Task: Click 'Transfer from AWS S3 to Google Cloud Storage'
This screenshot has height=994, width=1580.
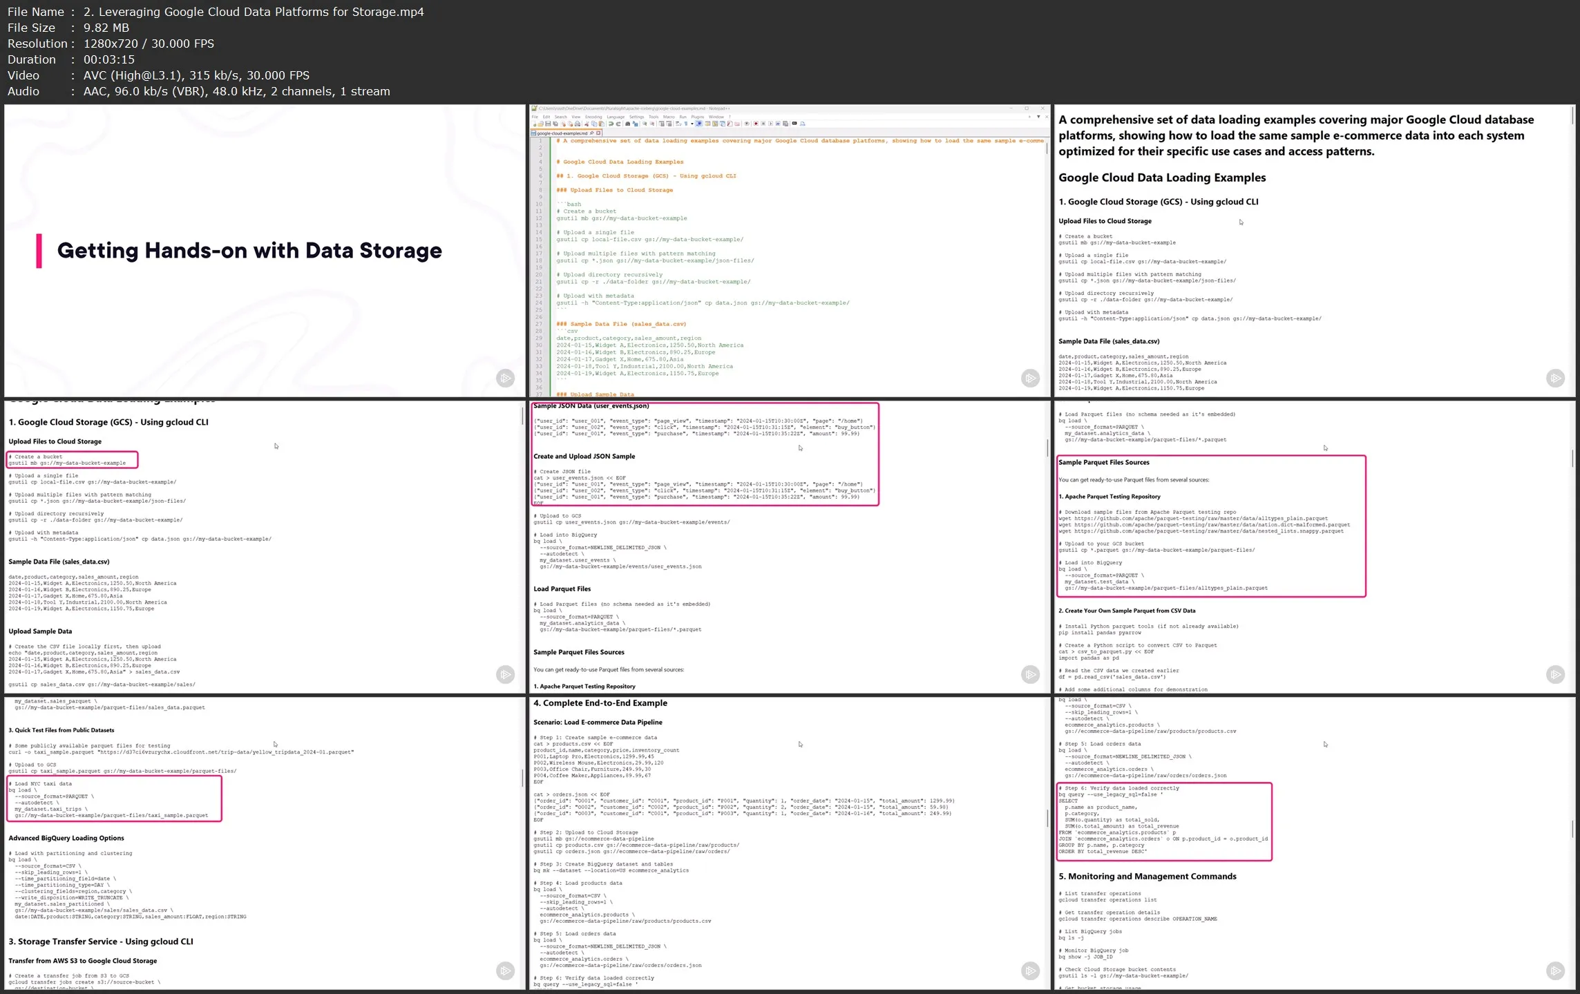Action: (82, 961)
